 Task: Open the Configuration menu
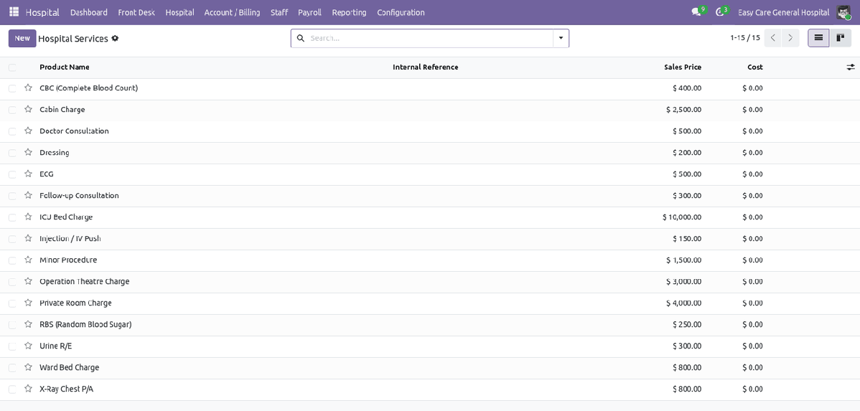[x=401, y=12]
